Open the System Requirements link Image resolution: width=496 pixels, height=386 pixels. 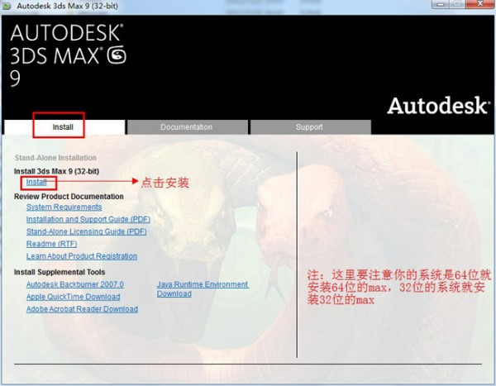64,207
